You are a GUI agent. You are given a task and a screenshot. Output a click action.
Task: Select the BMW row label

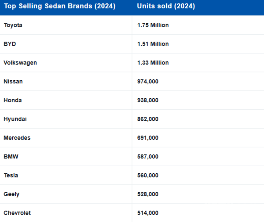pyautogui.click(x=11, y=157)
